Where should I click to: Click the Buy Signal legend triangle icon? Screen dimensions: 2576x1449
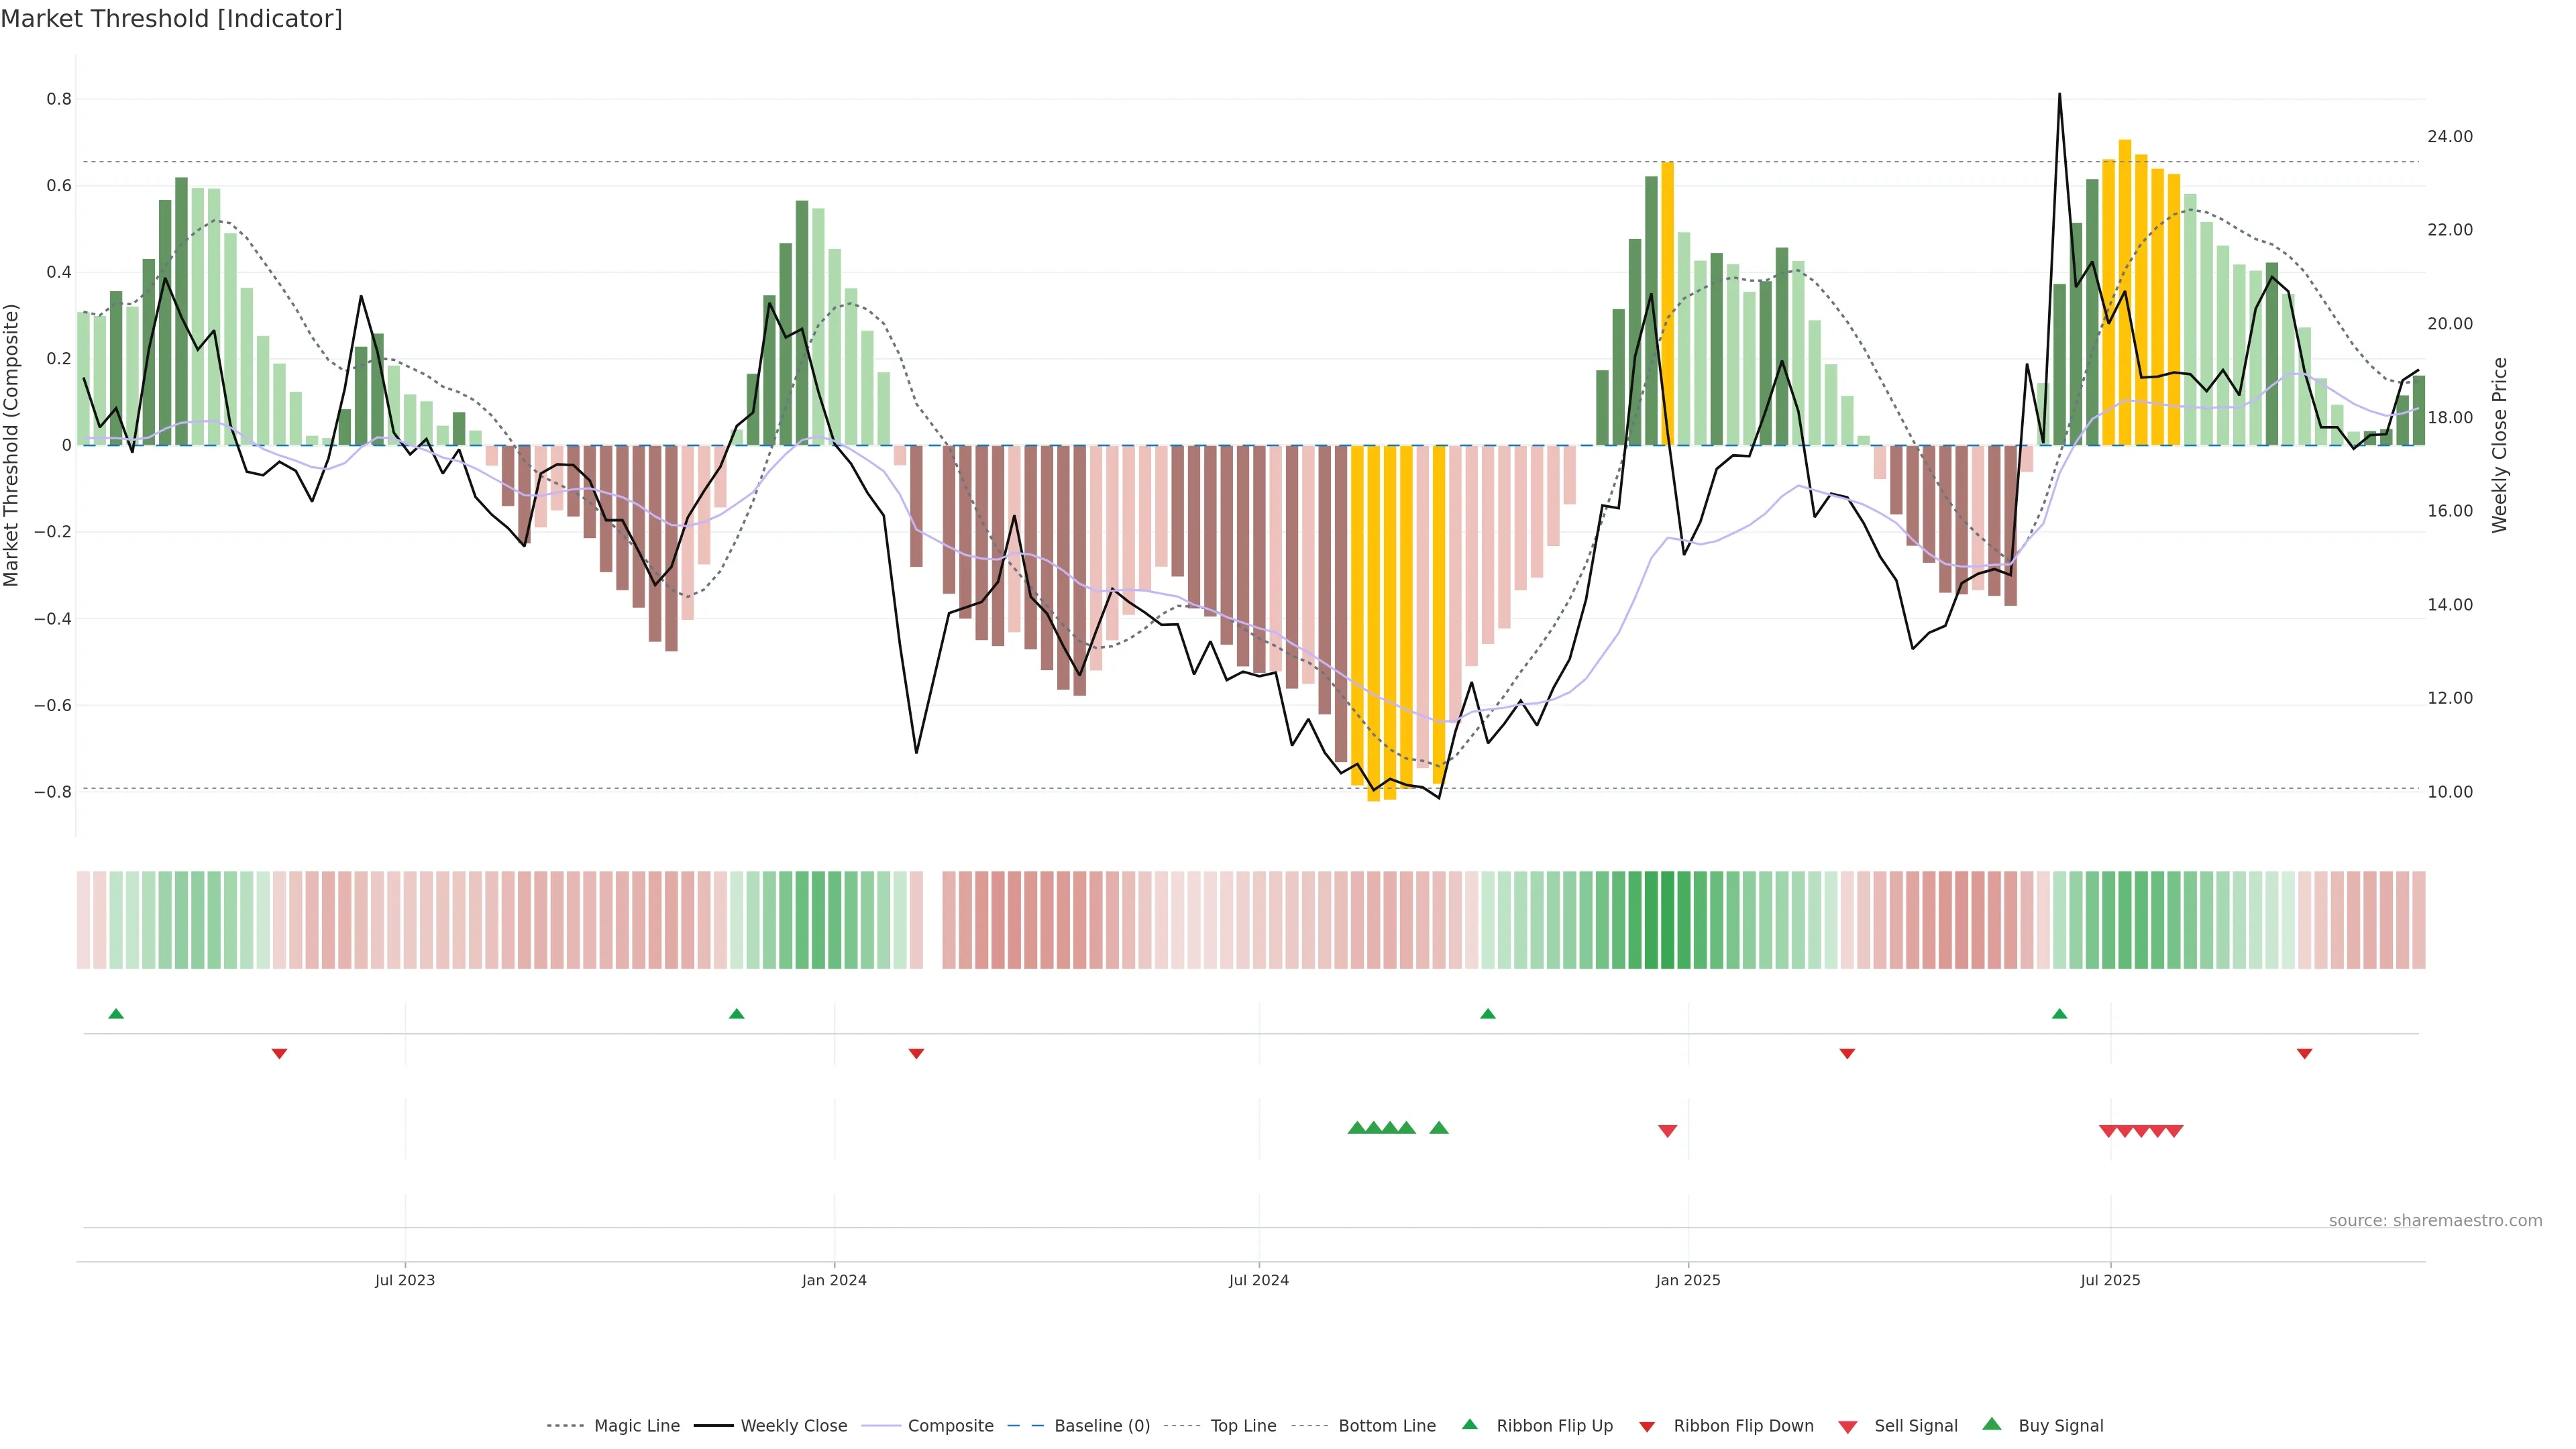click(1992, 1424)
